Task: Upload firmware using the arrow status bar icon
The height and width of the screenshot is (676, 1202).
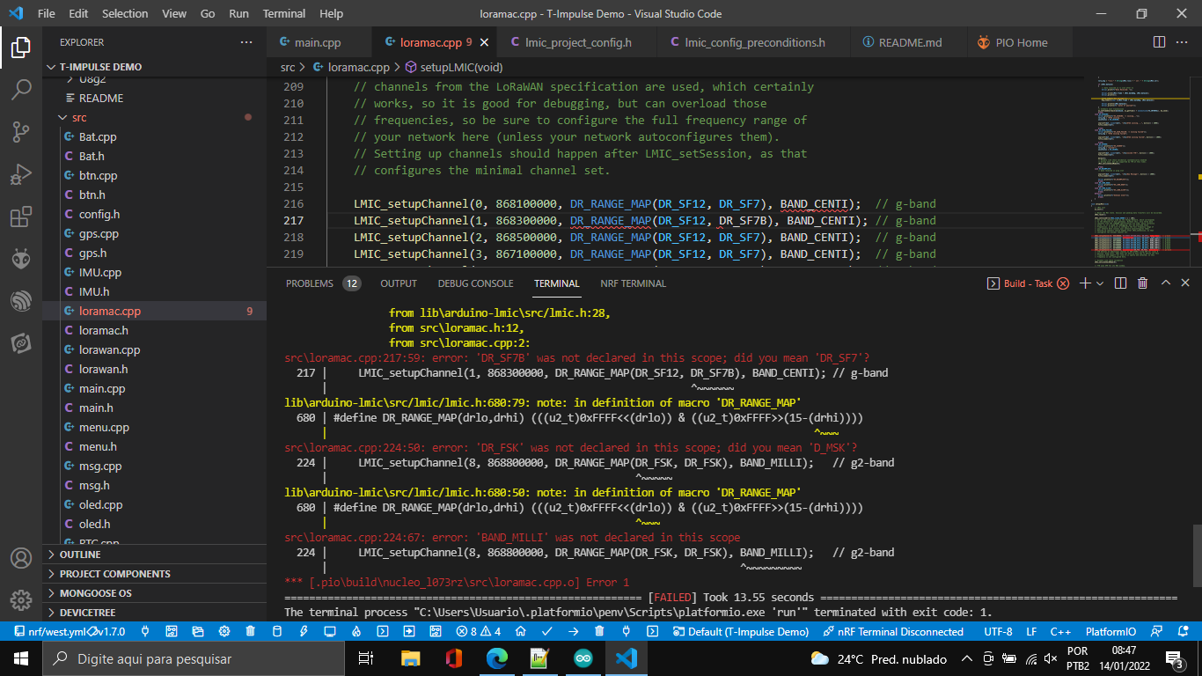Action: 573,631
